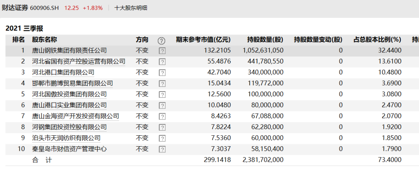Select market value cell 7.3037
The width and height of the screenshot is (419, 178).
coord(221,149)
